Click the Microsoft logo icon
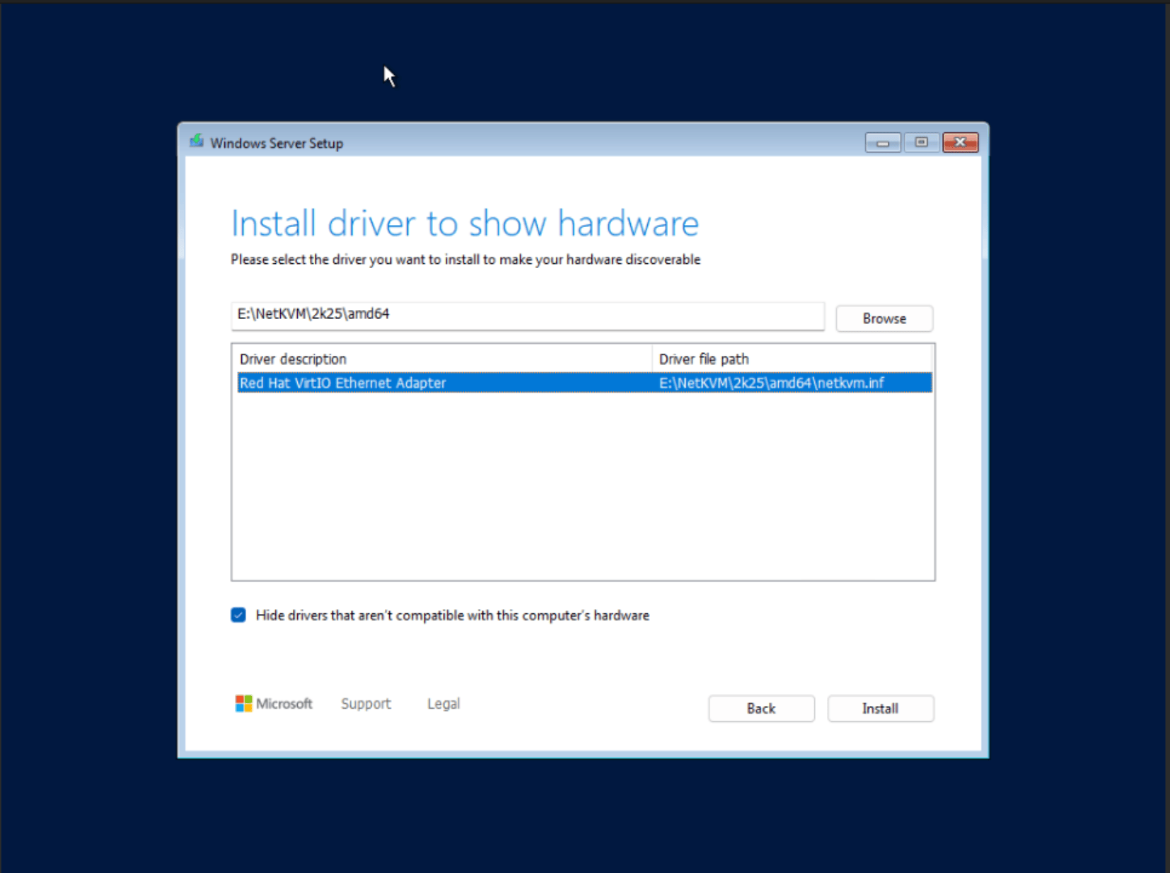 click(x=245, y=703)
